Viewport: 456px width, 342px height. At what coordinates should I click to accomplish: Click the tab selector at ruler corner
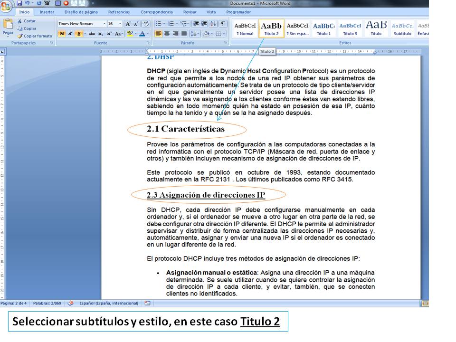[2, 52]
